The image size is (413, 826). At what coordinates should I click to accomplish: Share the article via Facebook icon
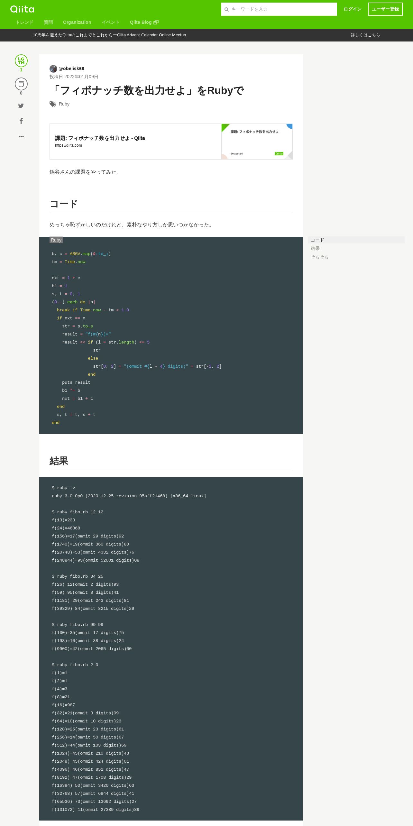point(21,121)
